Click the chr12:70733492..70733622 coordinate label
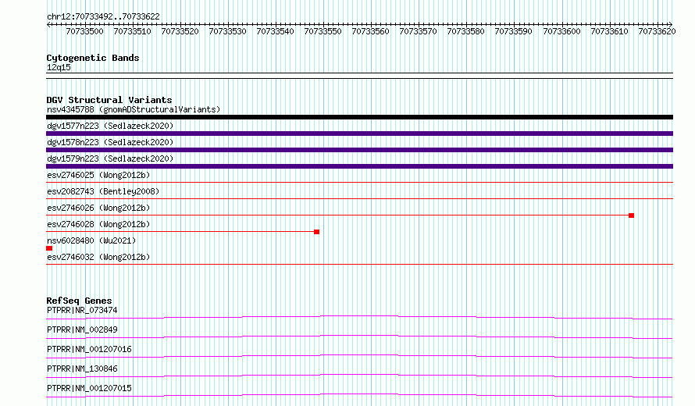 103,16
